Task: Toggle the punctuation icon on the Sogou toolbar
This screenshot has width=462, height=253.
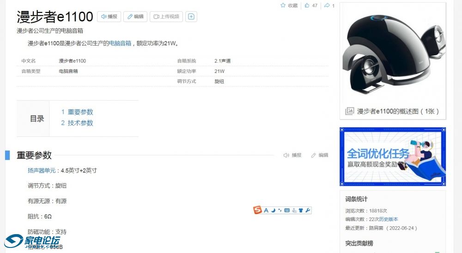Action: [x=280, y=210]
